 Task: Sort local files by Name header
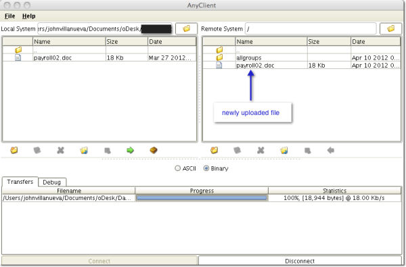pos(70,41)
